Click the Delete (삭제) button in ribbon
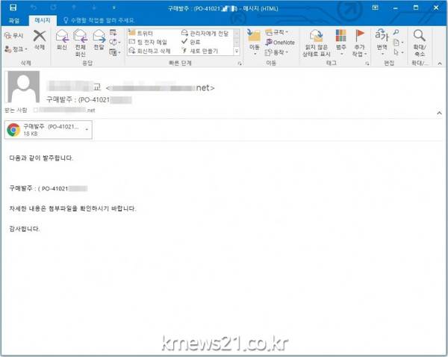This screenshot has width=448, height=357. pos(40,40)
